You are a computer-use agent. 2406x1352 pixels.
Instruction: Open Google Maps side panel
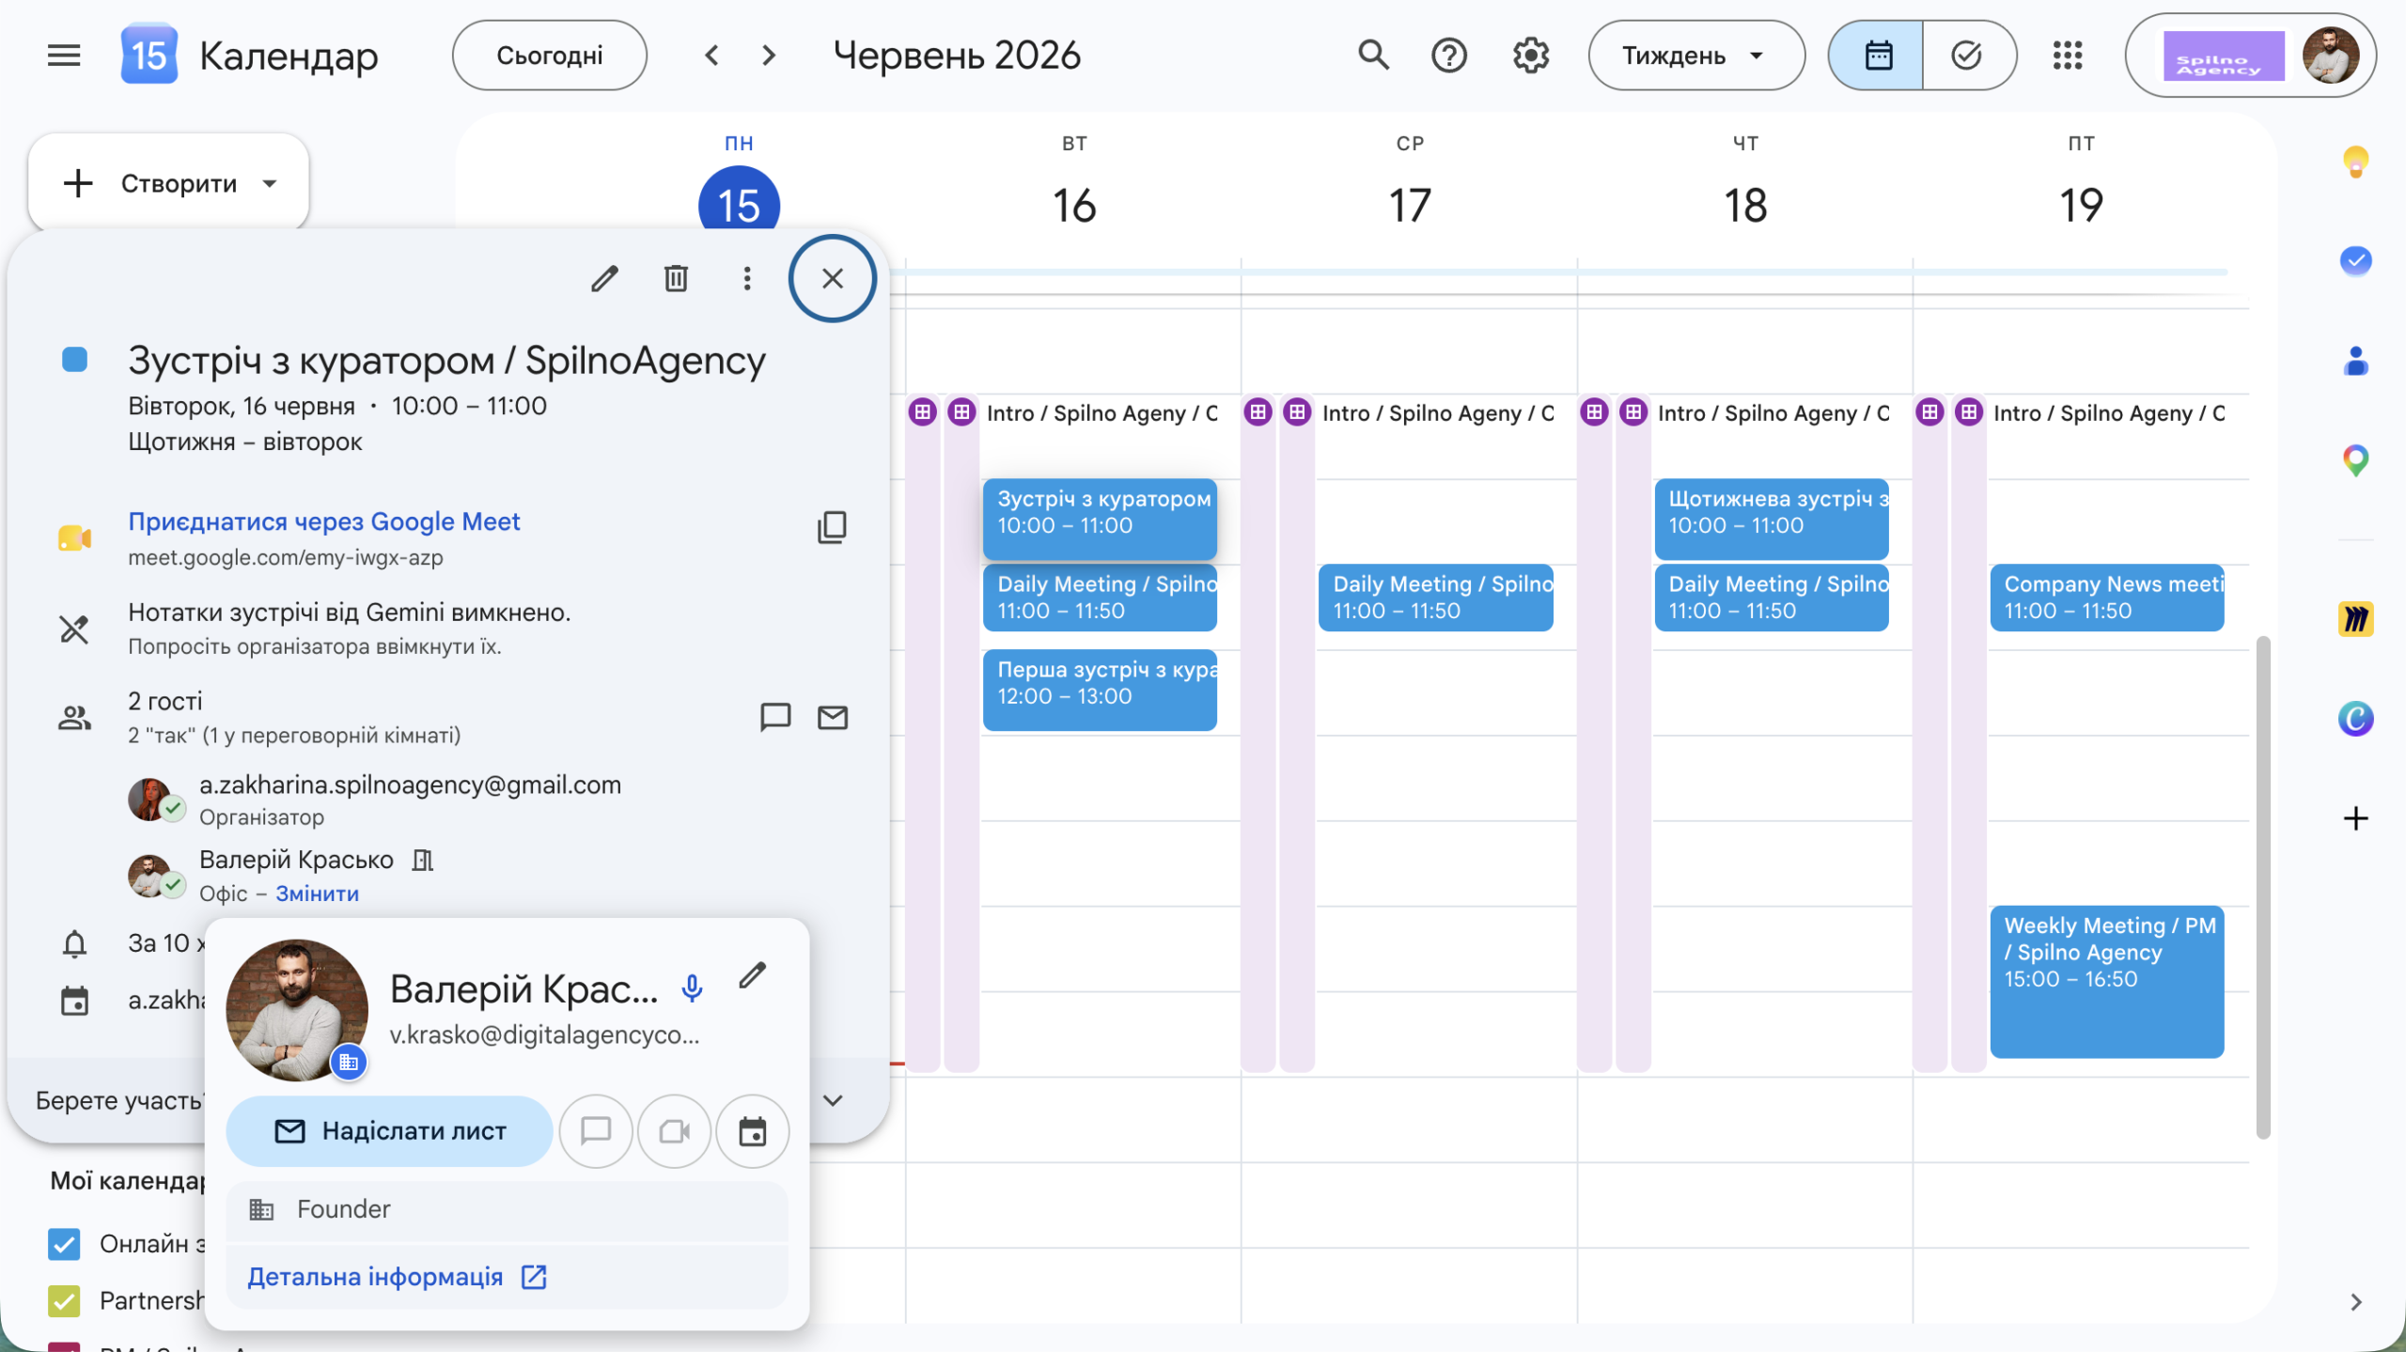point(2355,460)
